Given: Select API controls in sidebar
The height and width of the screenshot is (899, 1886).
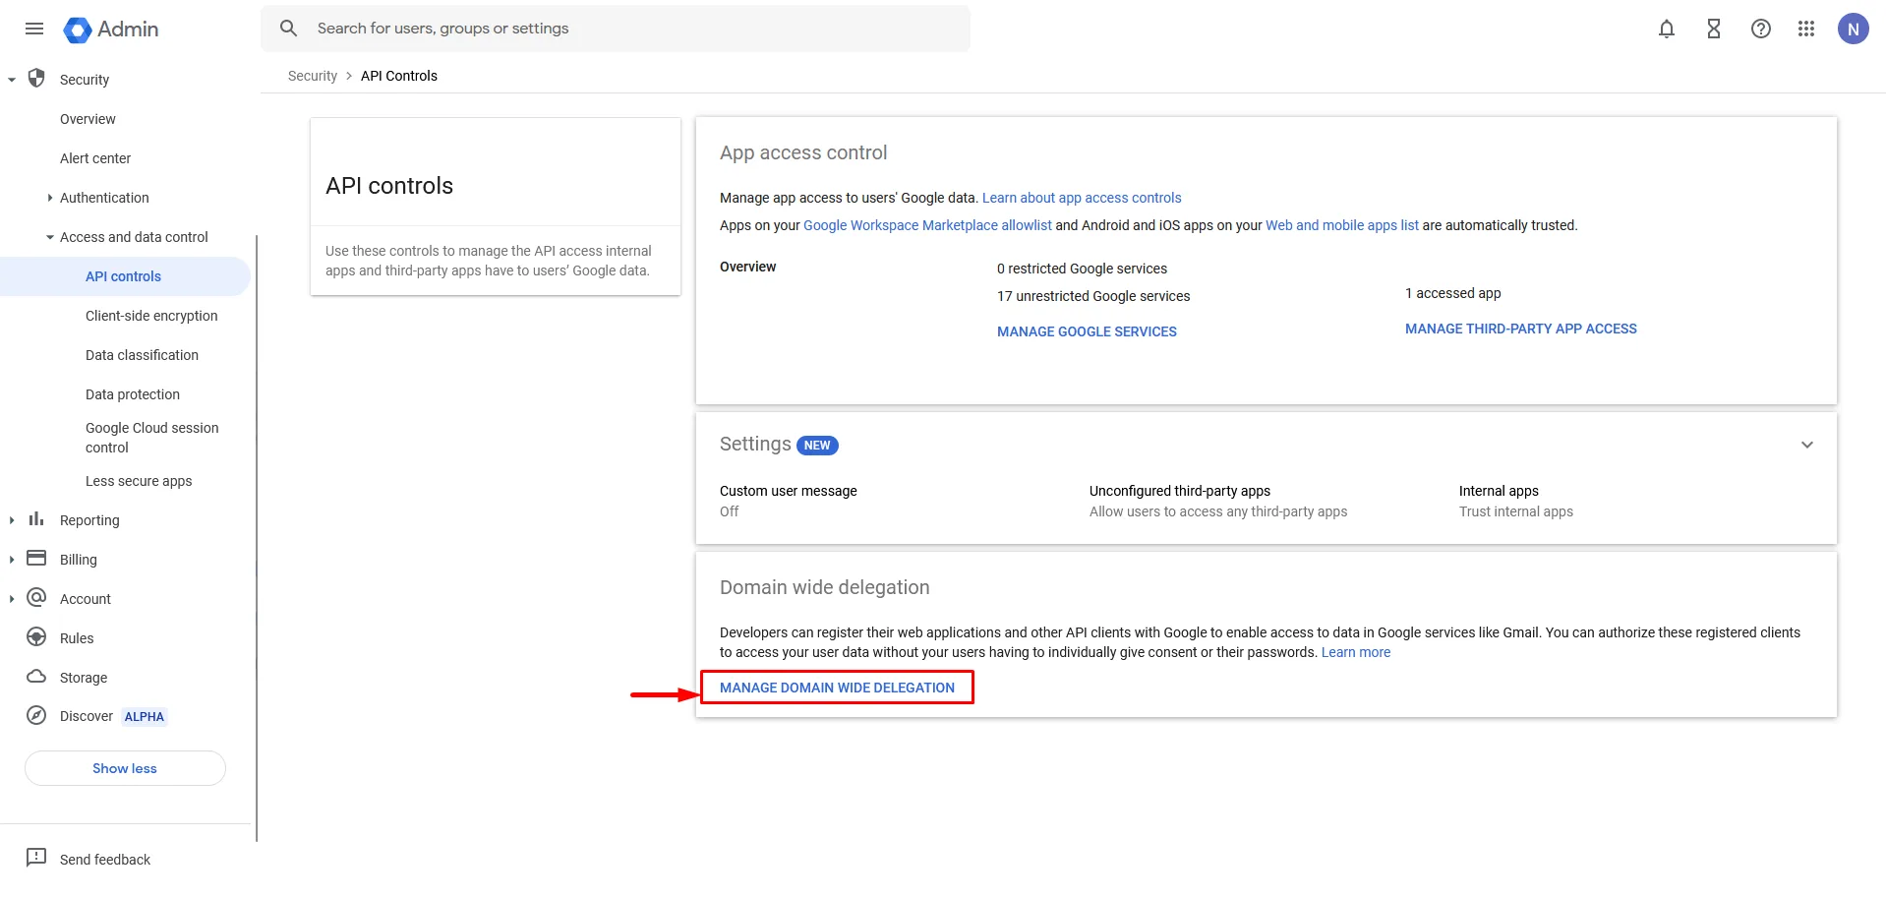Looking at the screenshot, I should pos(123,276).
